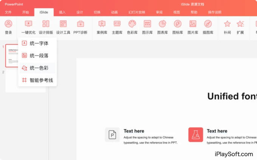Open the 幻灯片放映 slideshow tab

tap(137, 12)
